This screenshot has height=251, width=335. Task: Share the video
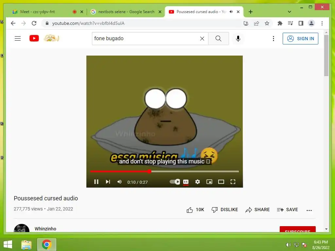pyautogui.click(x=257, y=210)
